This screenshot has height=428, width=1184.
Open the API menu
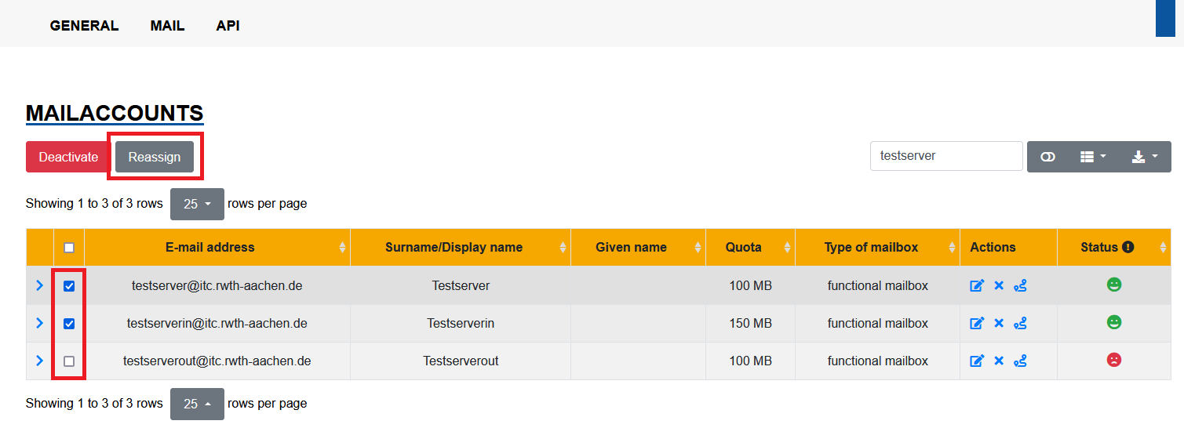pos(228,26)
